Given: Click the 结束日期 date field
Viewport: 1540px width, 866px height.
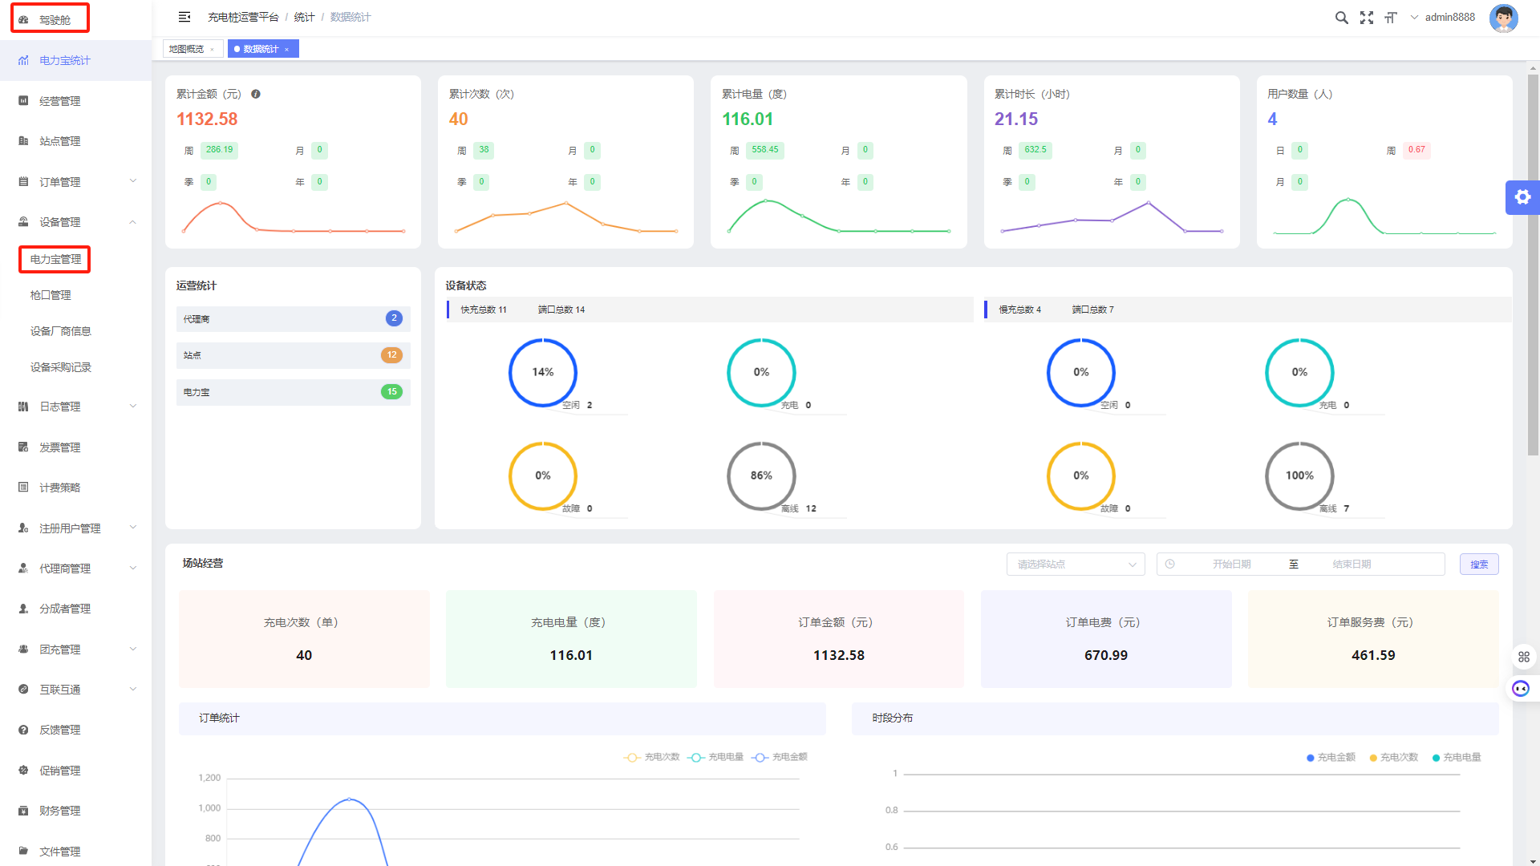Looking at the screenshot, I should tap(1352, 565).
